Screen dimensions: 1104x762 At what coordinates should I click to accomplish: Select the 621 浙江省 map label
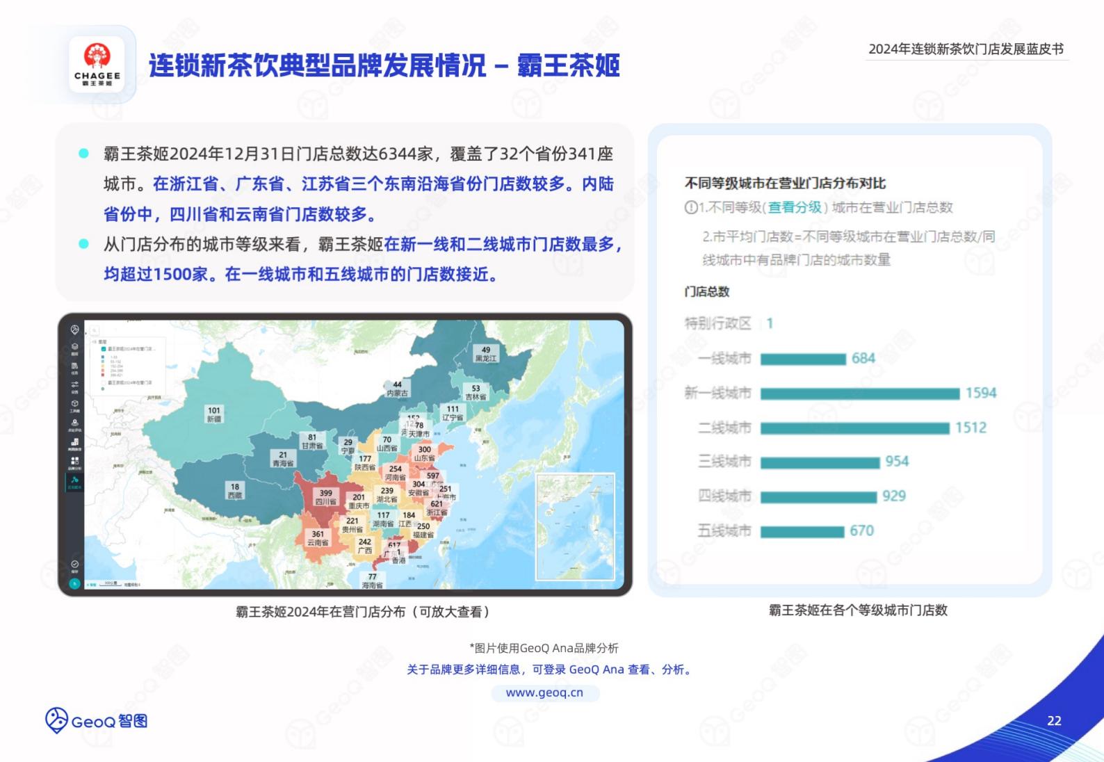pyautogui.click(x=437, y=508)
